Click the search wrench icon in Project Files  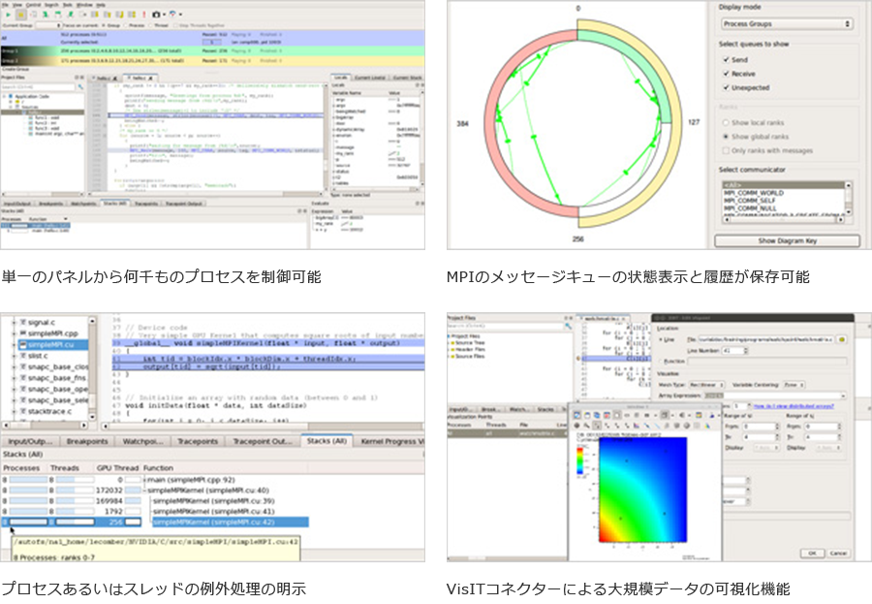pyautogui.click(x=80, y=87)
